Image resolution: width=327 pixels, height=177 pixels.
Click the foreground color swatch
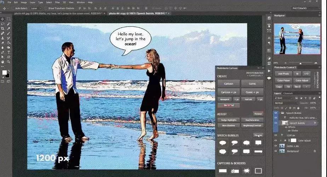[4, 72]
